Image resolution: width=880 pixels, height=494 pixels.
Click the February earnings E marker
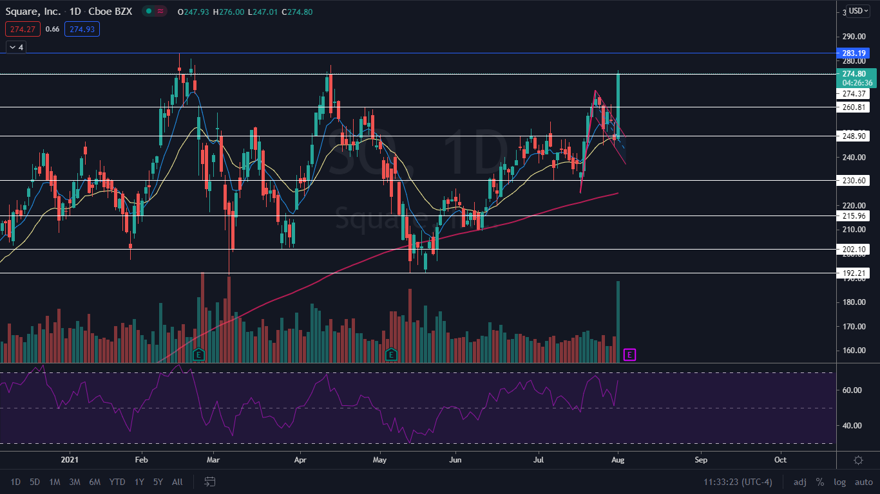[x=198, y=354]
